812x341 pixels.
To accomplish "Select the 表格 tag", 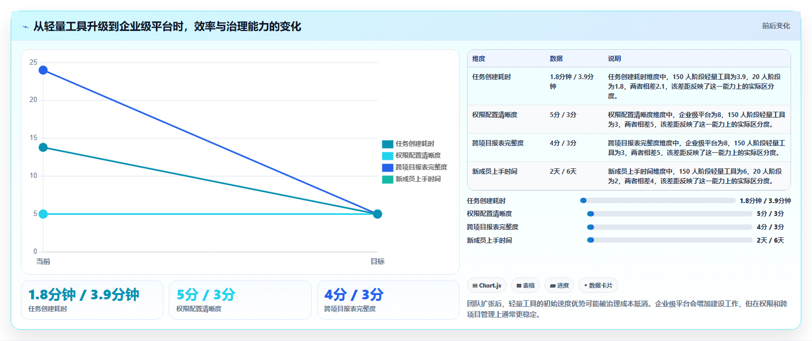I will coord(525,285).
